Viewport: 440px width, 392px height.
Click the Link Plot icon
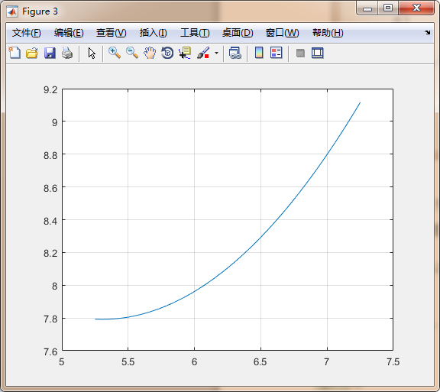235,53
